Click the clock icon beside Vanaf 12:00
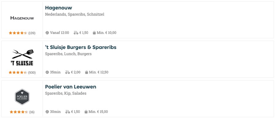Image resolution: width=277 pixels, height=120 pixels. 47,33
